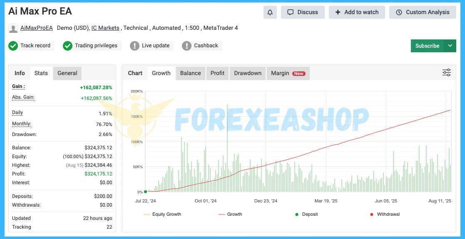Image resolution: width=465 pixels, height=239 pixels.
Task: Click the notification bell icon
Action: pos(270,12)
